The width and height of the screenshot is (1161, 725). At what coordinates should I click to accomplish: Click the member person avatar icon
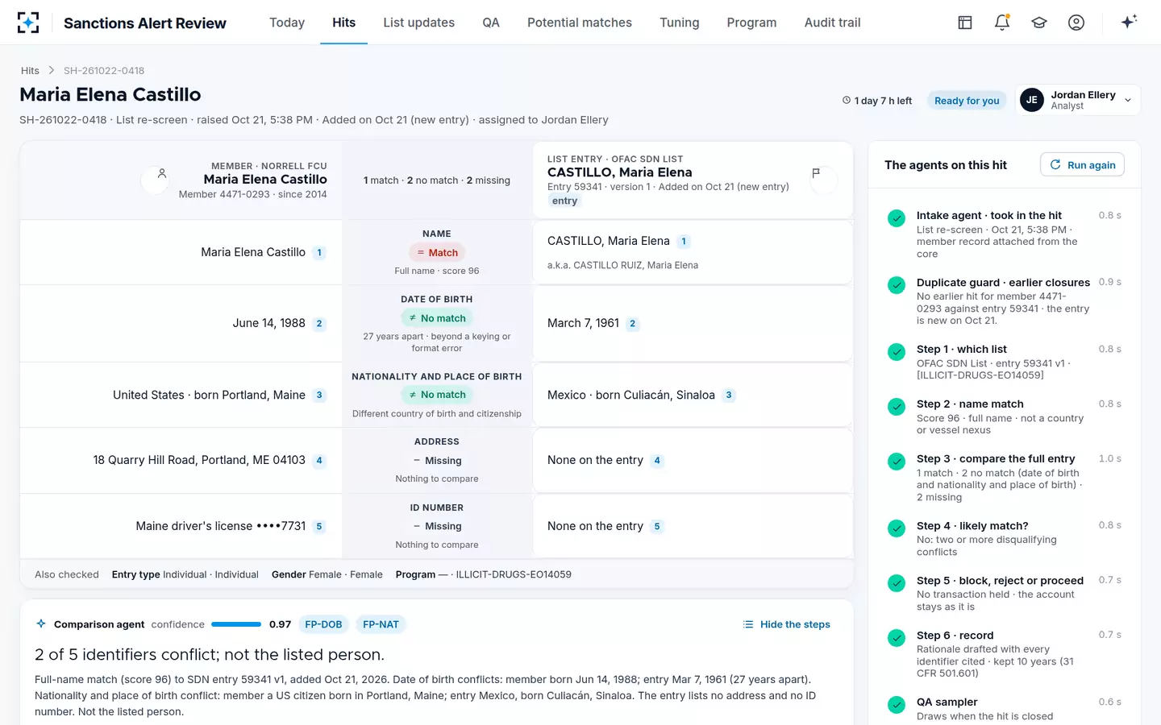coord(161,173)
